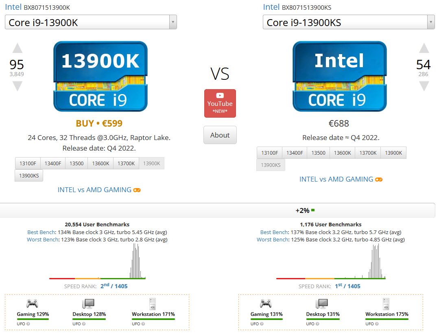Click Worst Bench link for 13900KS
Viewport: 439px width, 333px height.
coord(273,239)
